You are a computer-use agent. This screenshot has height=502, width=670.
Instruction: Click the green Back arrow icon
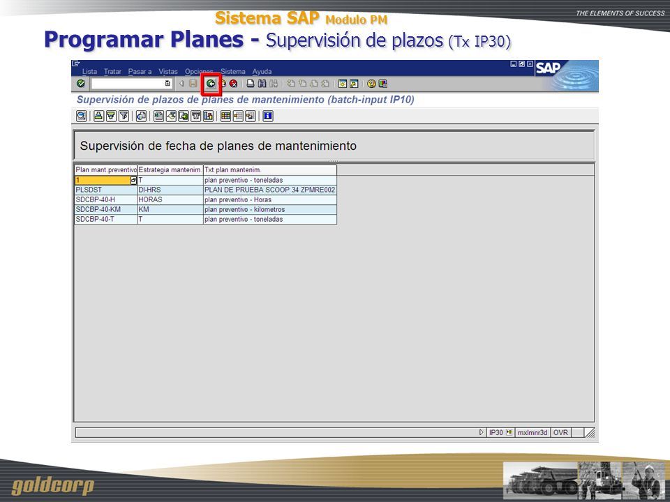click(211, 84)
